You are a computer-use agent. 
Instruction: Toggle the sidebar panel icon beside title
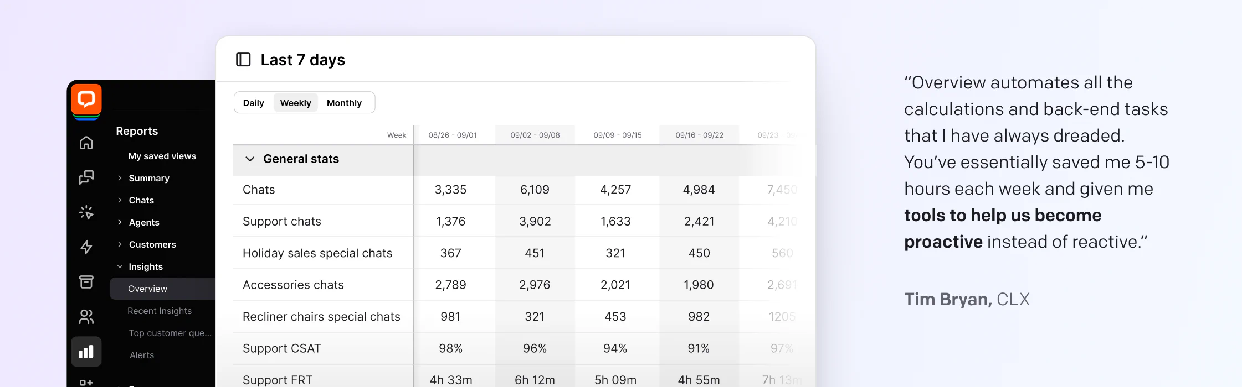pos(243,60)
